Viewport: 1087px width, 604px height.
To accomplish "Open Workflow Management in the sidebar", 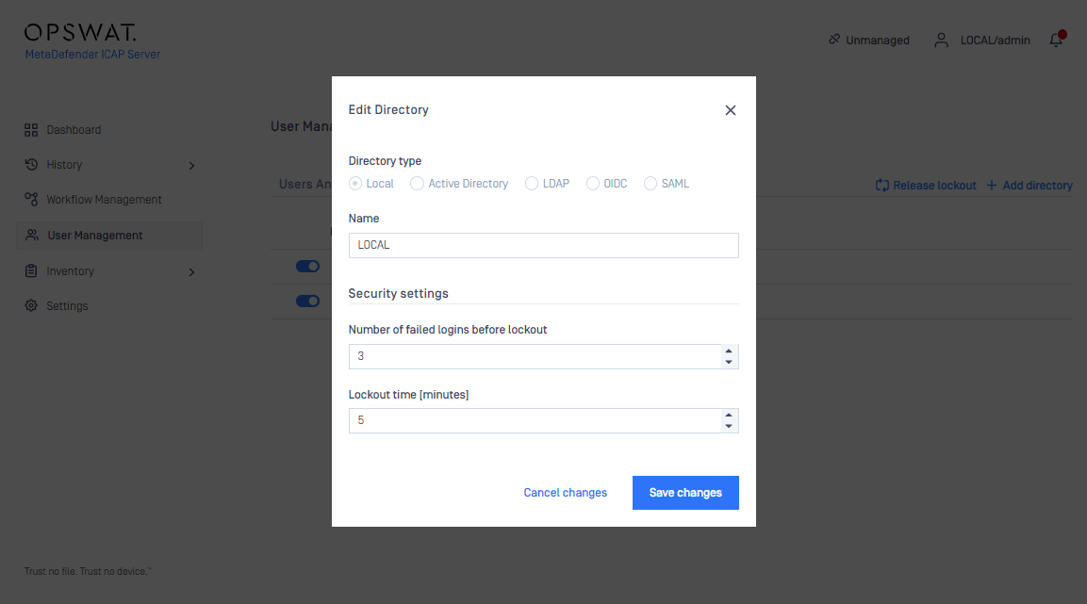I will click(x=104, y=200).
